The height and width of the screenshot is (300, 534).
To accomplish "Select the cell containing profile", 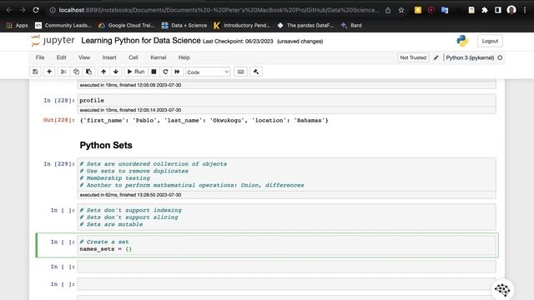I will (x=287, y=100).
